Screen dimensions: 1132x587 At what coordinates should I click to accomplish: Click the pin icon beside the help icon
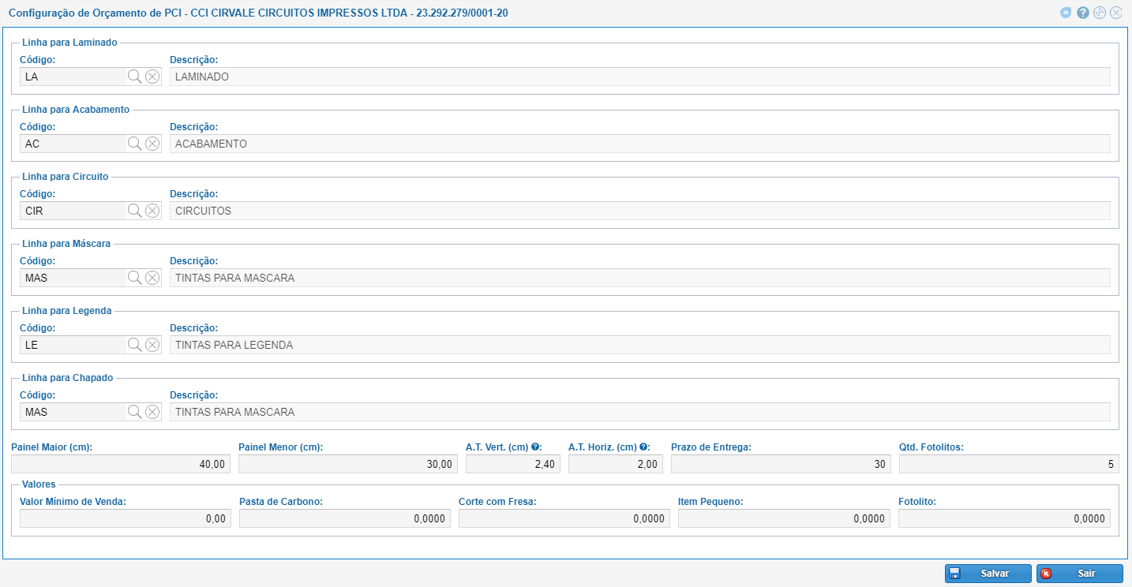[x=1100, y=13]
